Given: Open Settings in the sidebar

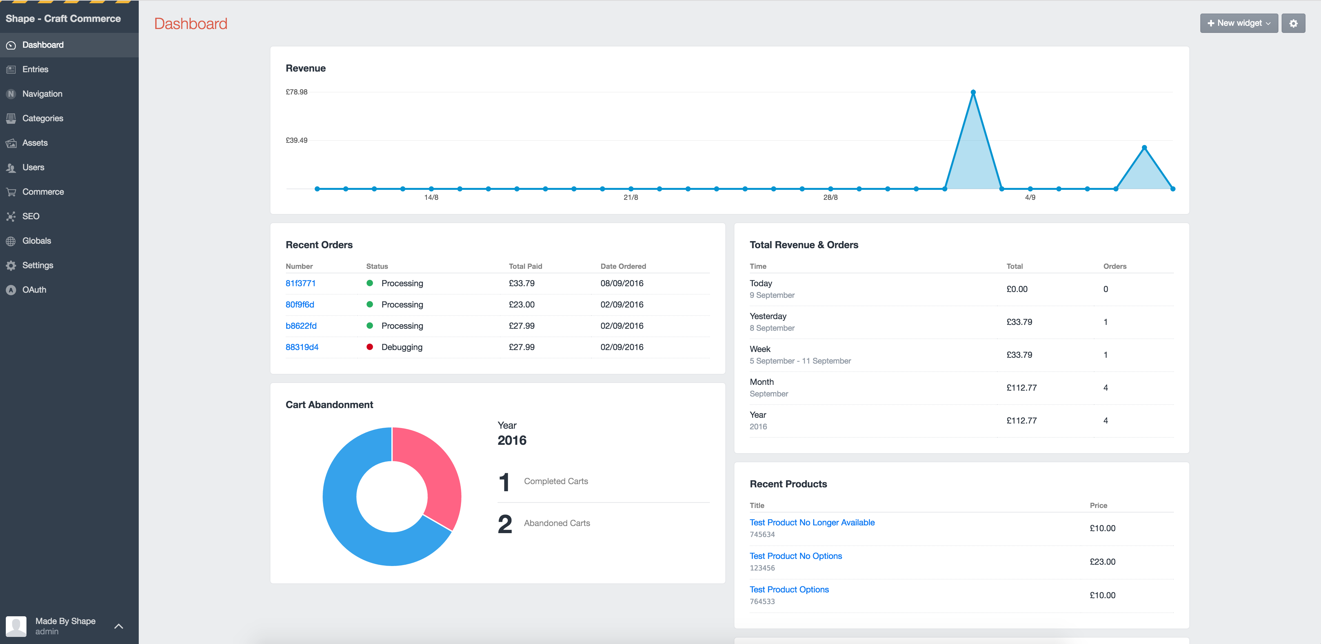Looking at the screenshot, I should point(37,265).
